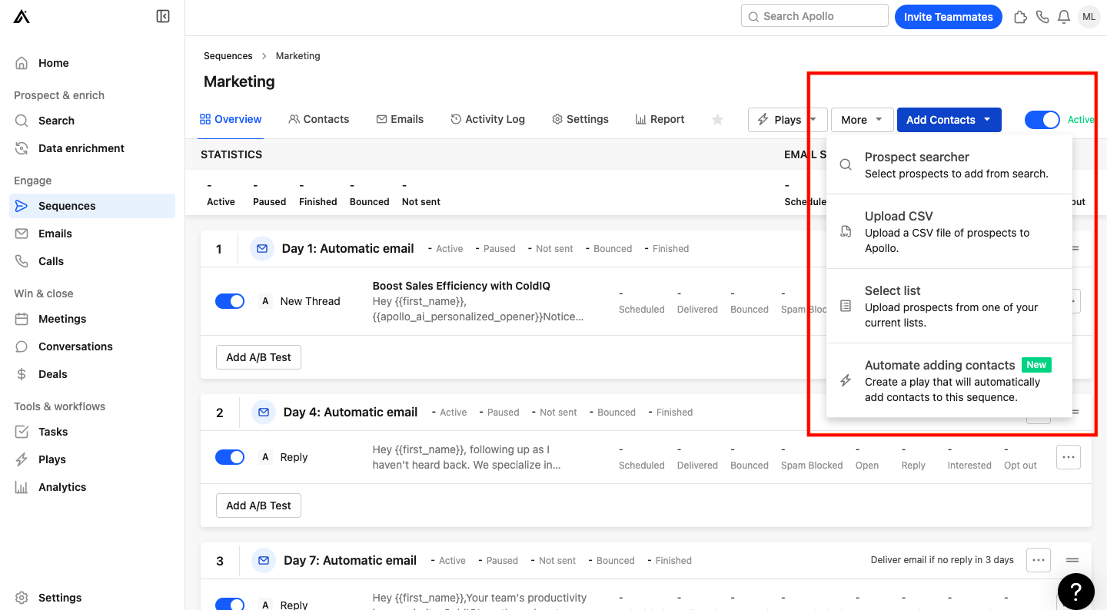Click the extensions puzzle icon in header

coord(1021,16)
